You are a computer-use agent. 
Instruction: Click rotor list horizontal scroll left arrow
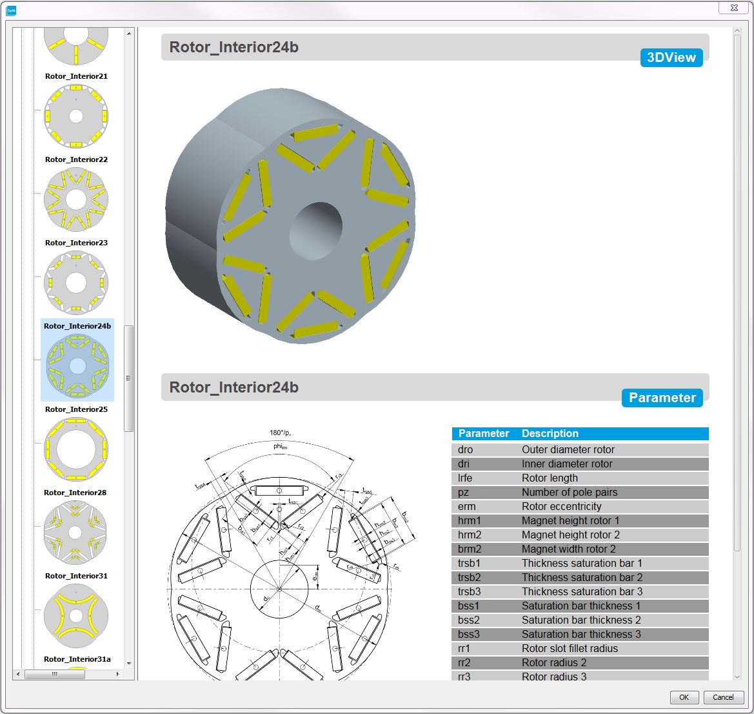(x=28, y=675)
